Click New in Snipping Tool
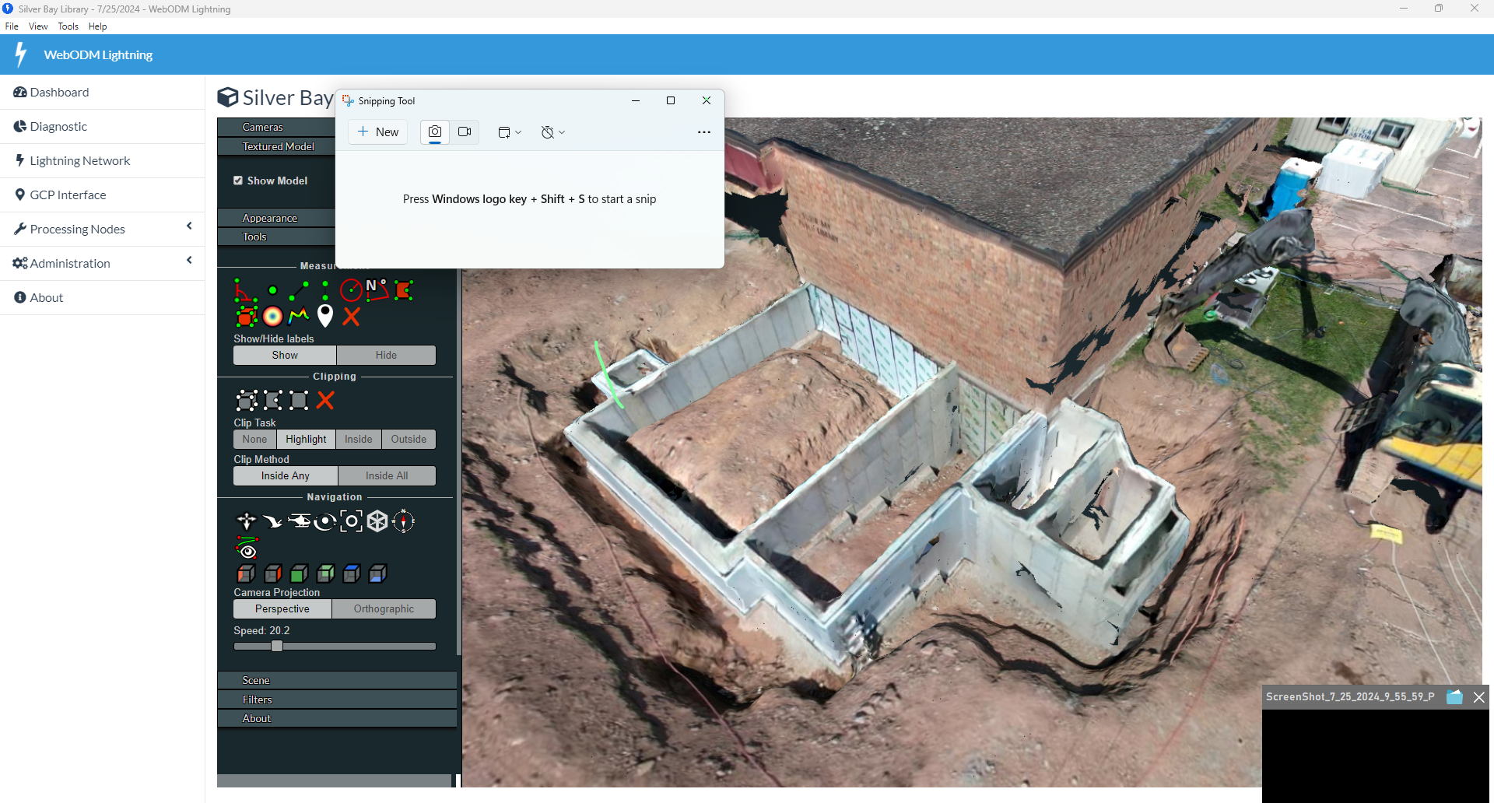1494x803 pixels. (x=378, y=132)
